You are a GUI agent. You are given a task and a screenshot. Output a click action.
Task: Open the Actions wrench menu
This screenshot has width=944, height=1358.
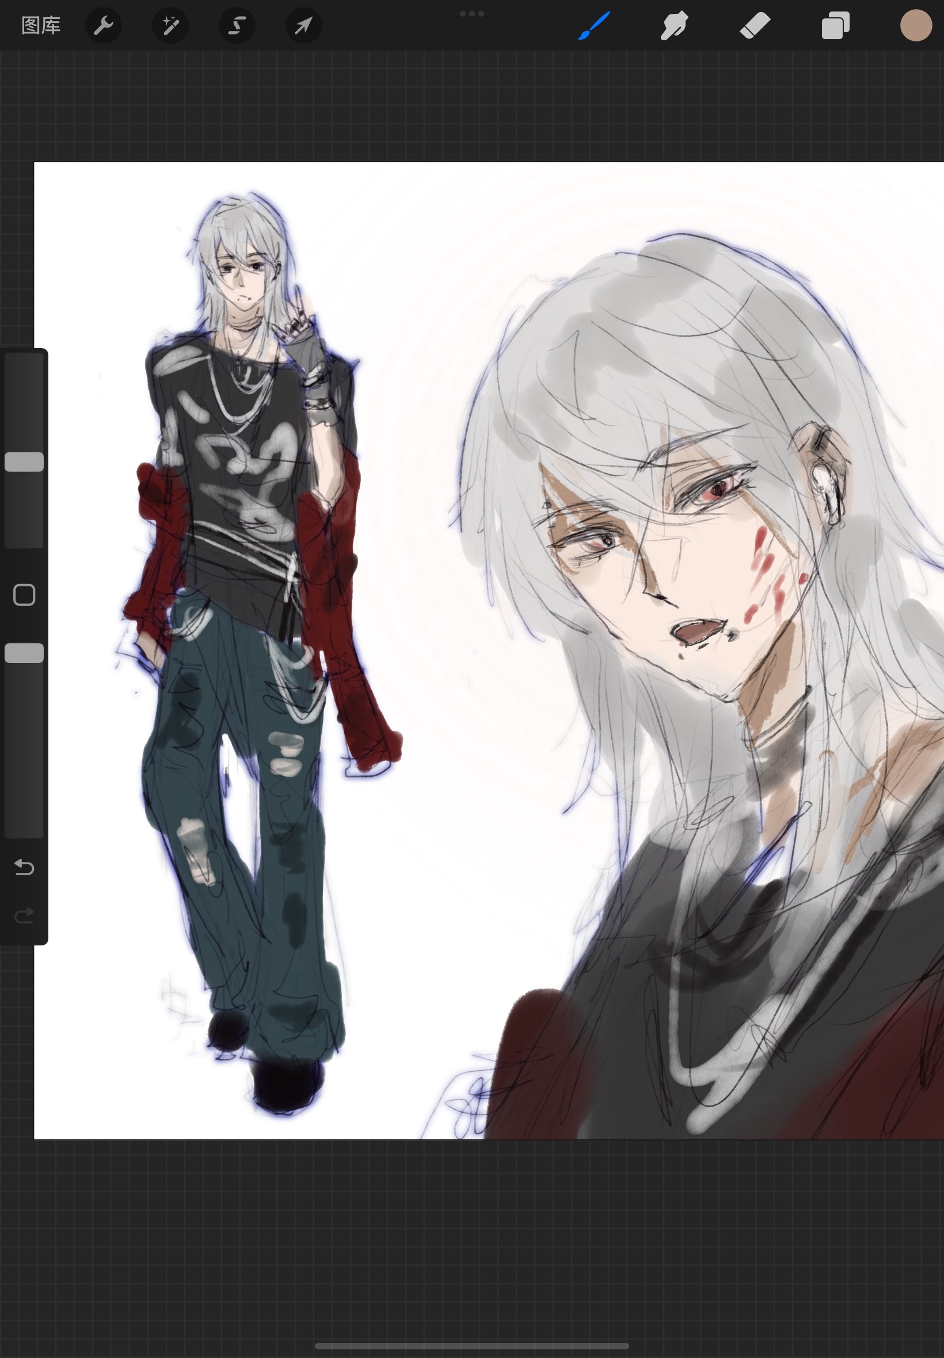click(104, 25)
